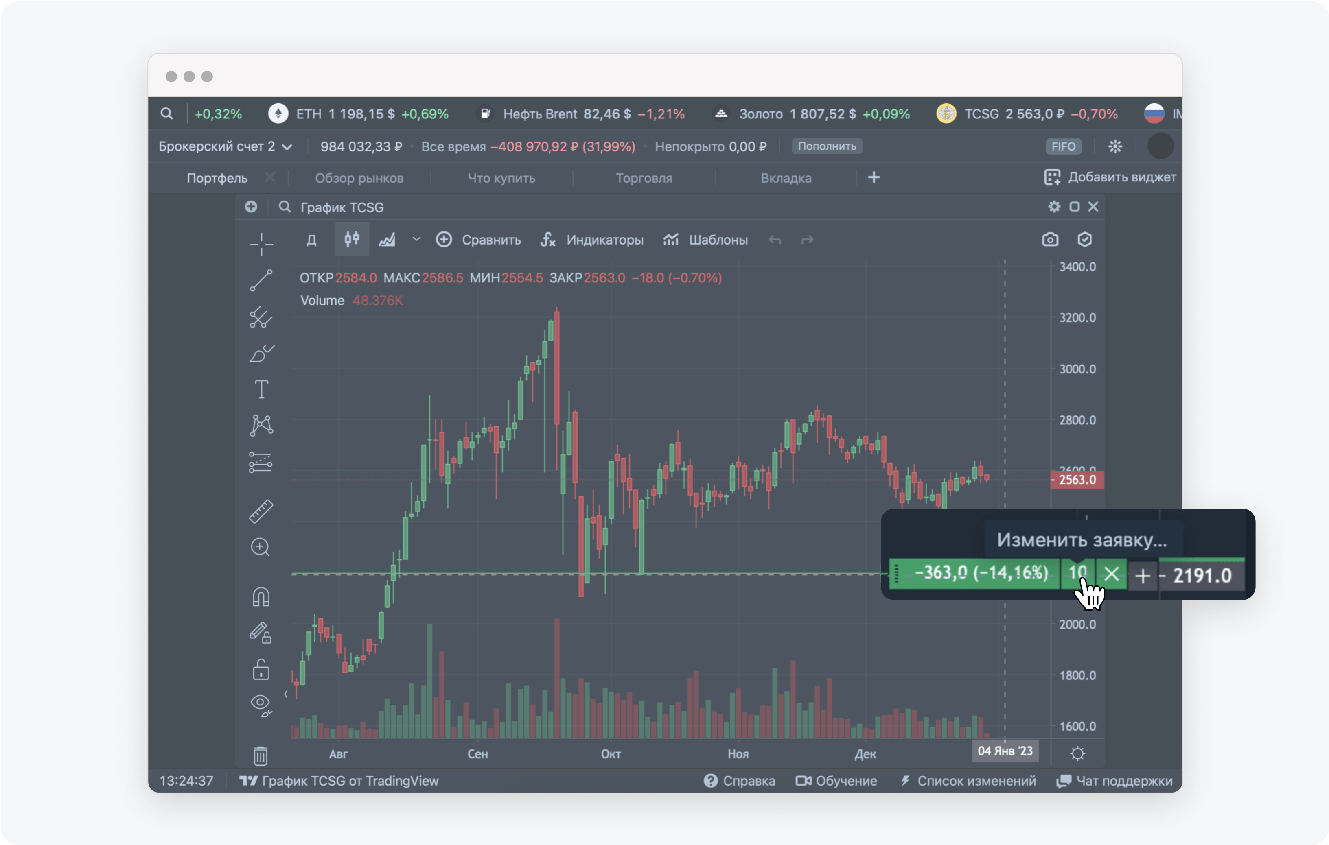Open Обучение tutorial link
This screenshot has height=845, width=1329.
(x=836, y=781)
